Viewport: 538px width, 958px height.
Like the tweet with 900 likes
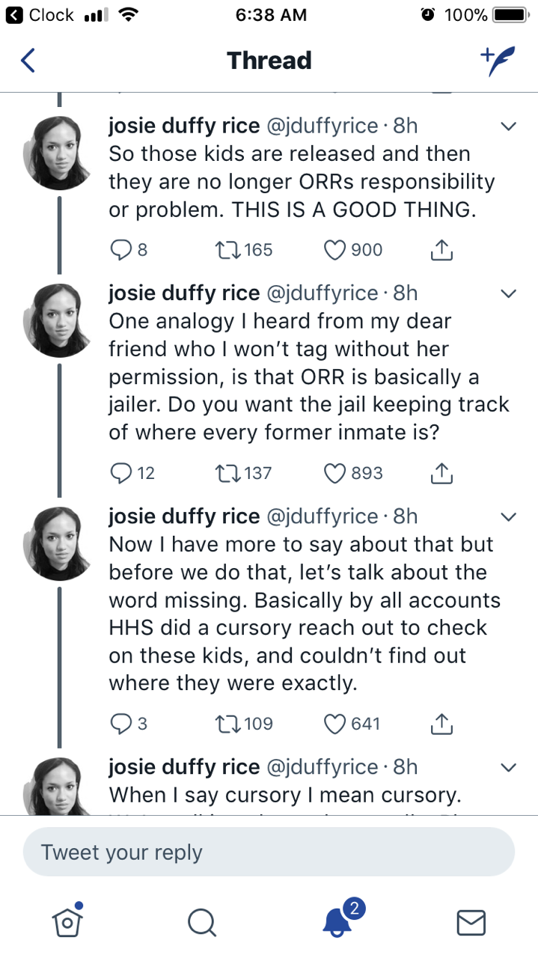pos(334,250)
